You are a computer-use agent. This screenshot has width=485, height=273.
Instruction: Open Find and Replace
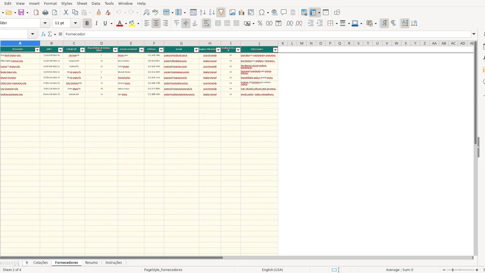coord(146,13)
